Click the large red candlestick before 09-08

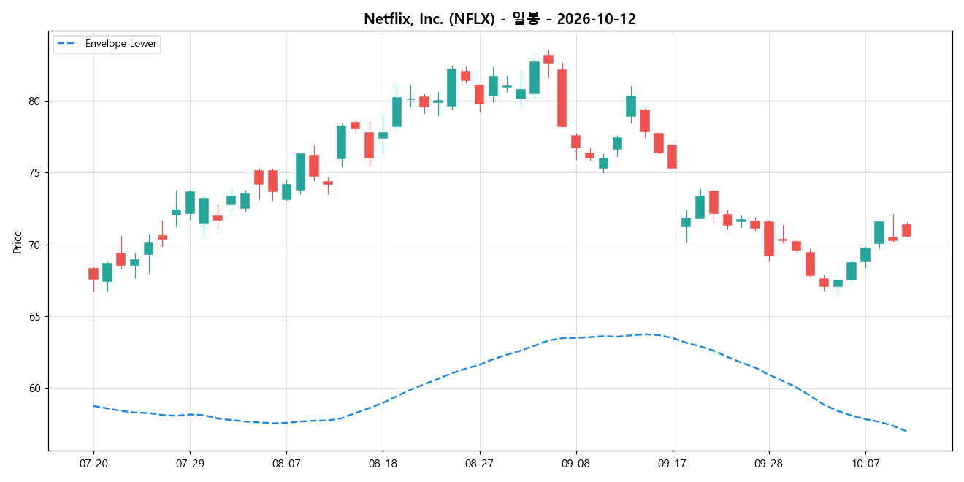tap(562, 98)
